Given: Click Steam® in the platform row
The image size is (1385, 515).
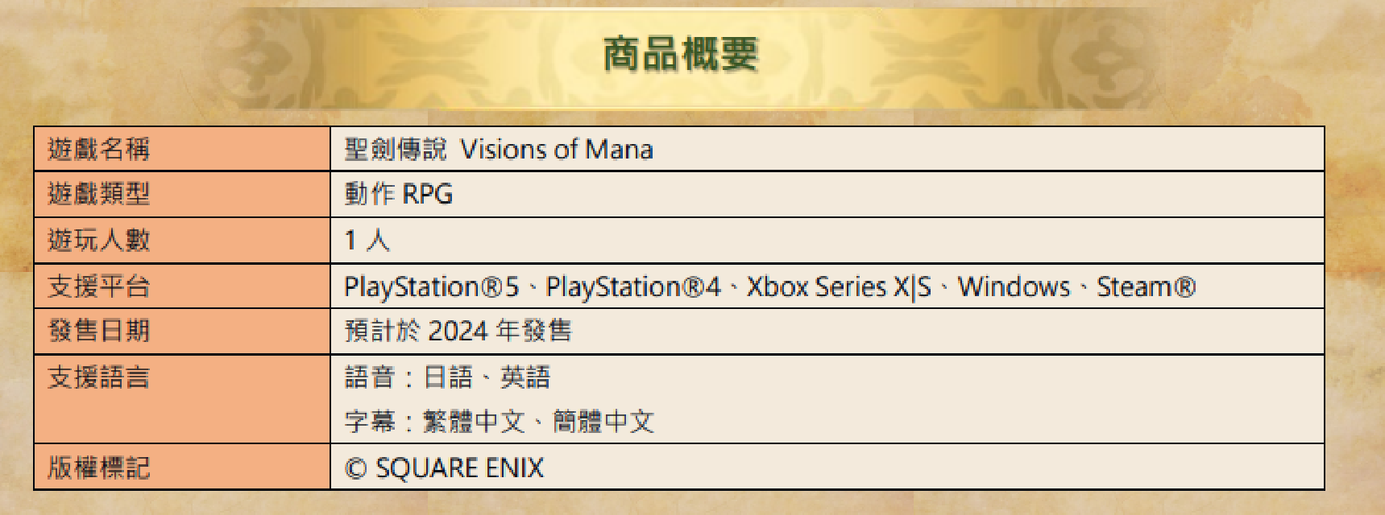Looking at the screenshot, I should click(1147, 286).
